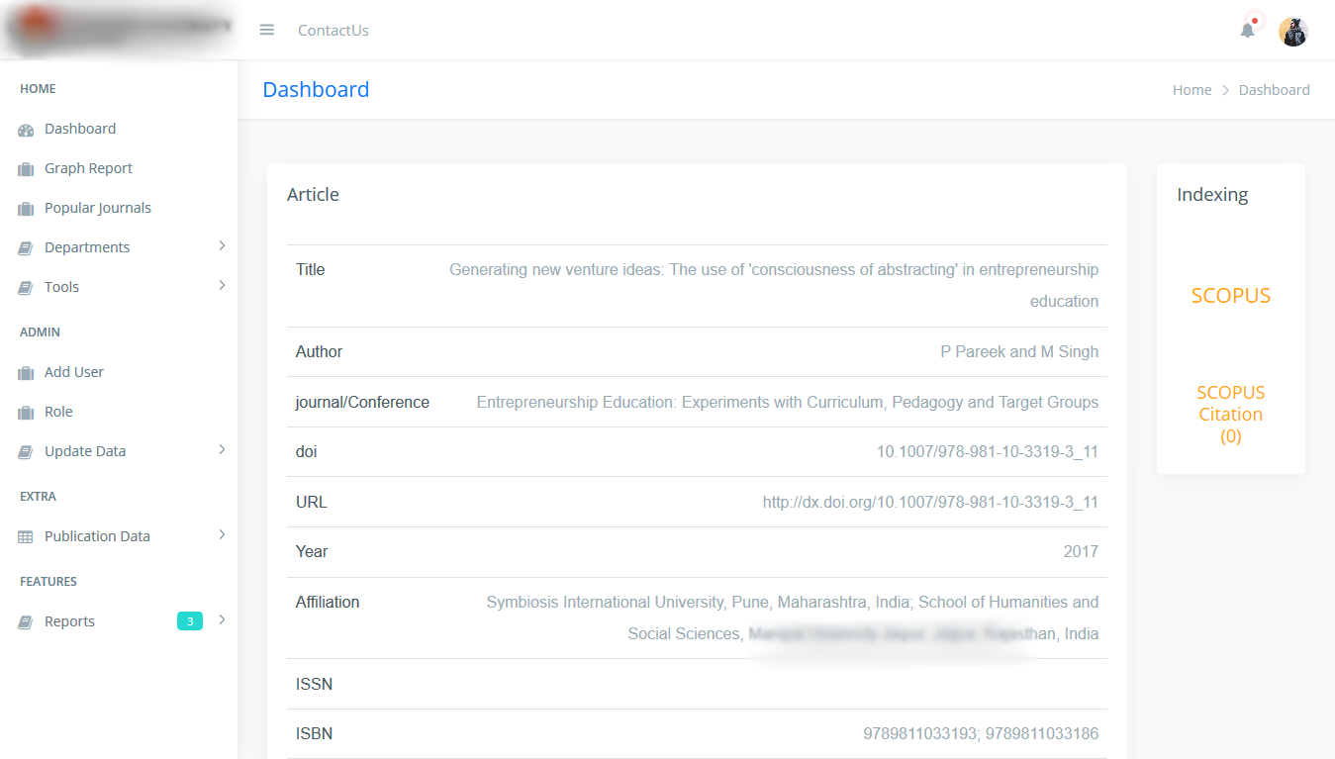Click the Dashboard gauge icon in sidebar
Viewport: 1335px width, 759px height.
tap(26, 130)
